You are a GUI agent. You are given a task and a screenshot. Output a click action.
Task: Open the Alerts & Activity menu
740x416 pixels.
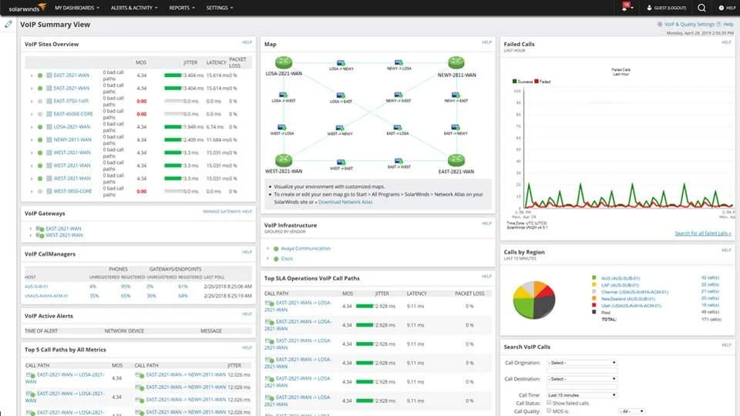tap(133, 8)
